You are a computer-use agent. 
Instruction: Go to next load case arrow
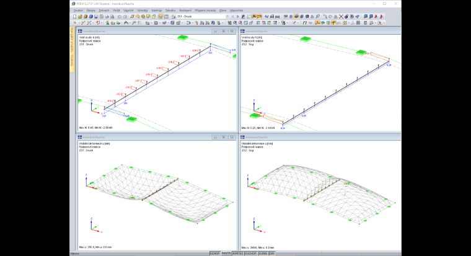[237, 17]
